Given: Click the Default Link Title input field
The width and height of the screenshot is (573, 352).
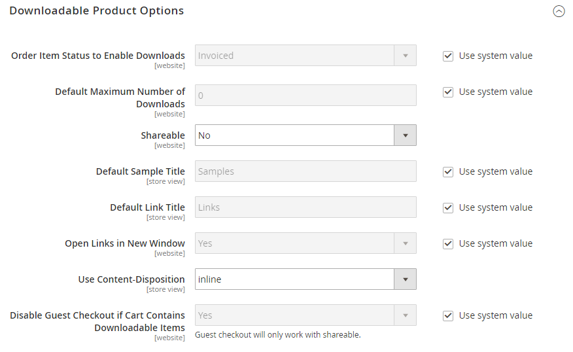Looking at the screenshot, I should 305,207.
